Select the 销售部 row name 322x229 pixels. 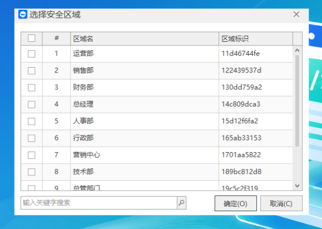pos(83,70)
